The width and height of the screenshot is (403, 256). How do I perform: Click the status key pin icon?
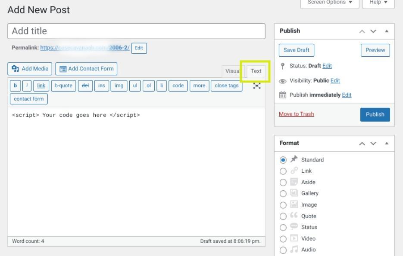(283, 66)
